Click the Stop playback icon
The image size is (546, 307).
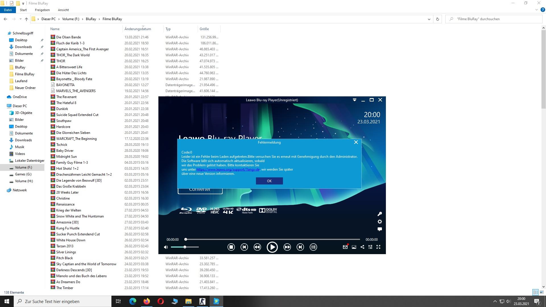pos(231,247)
